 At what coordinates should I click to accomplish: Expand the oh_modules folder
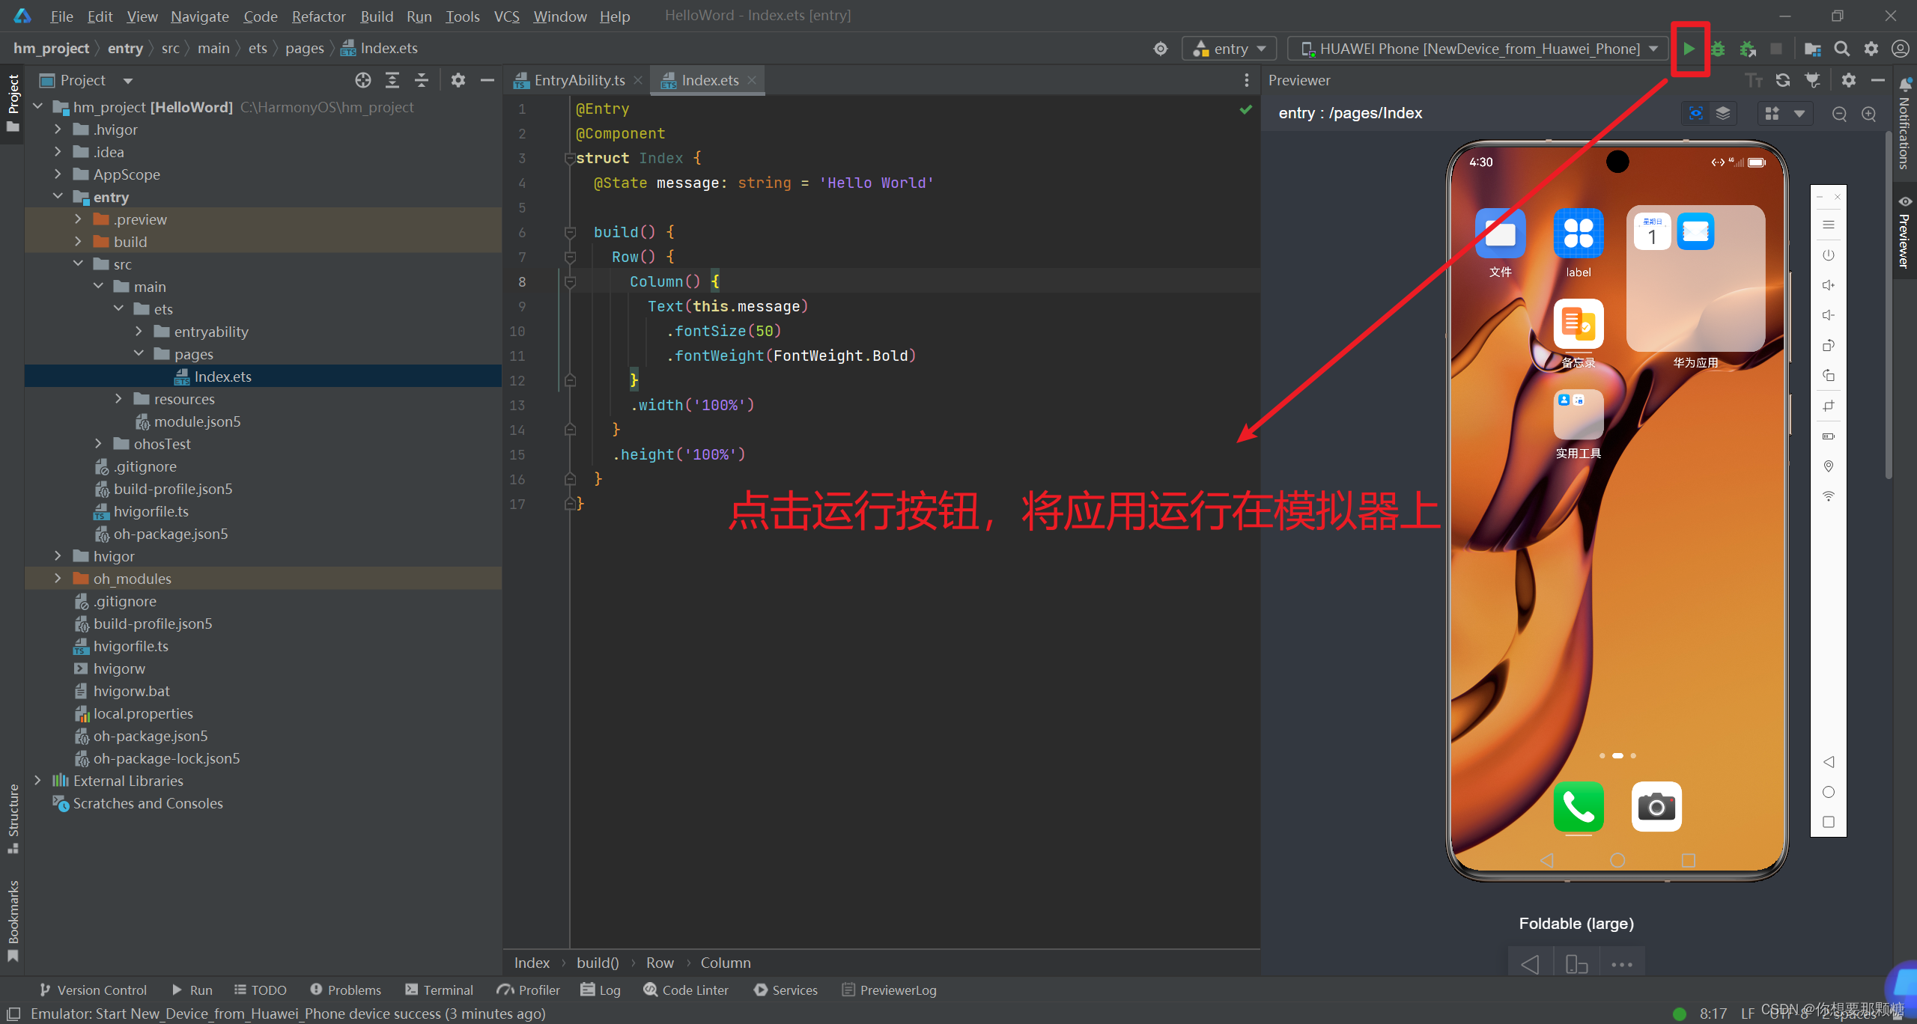(x=58, y=579)
